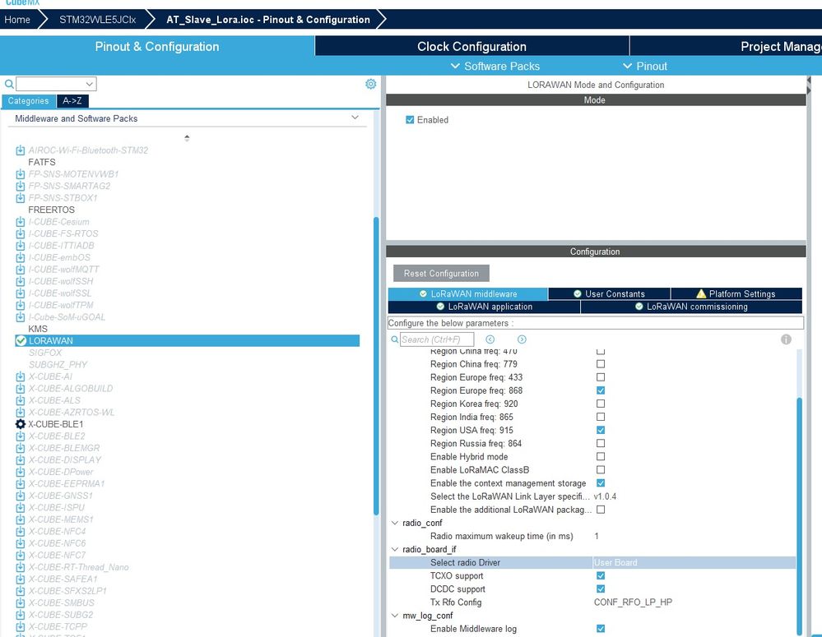The width and height of the screenshot is (822, 637).
Task: Open the LoRaWAN application tab
Action: tap(485, 307)
